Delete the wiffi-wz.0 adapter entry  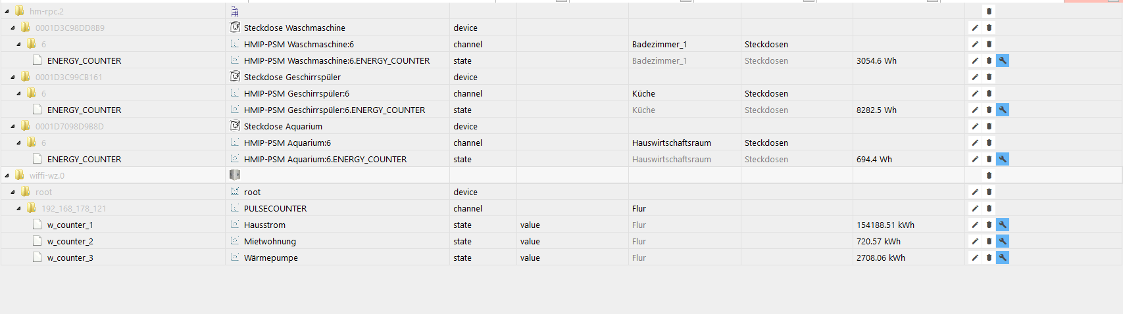989,175
